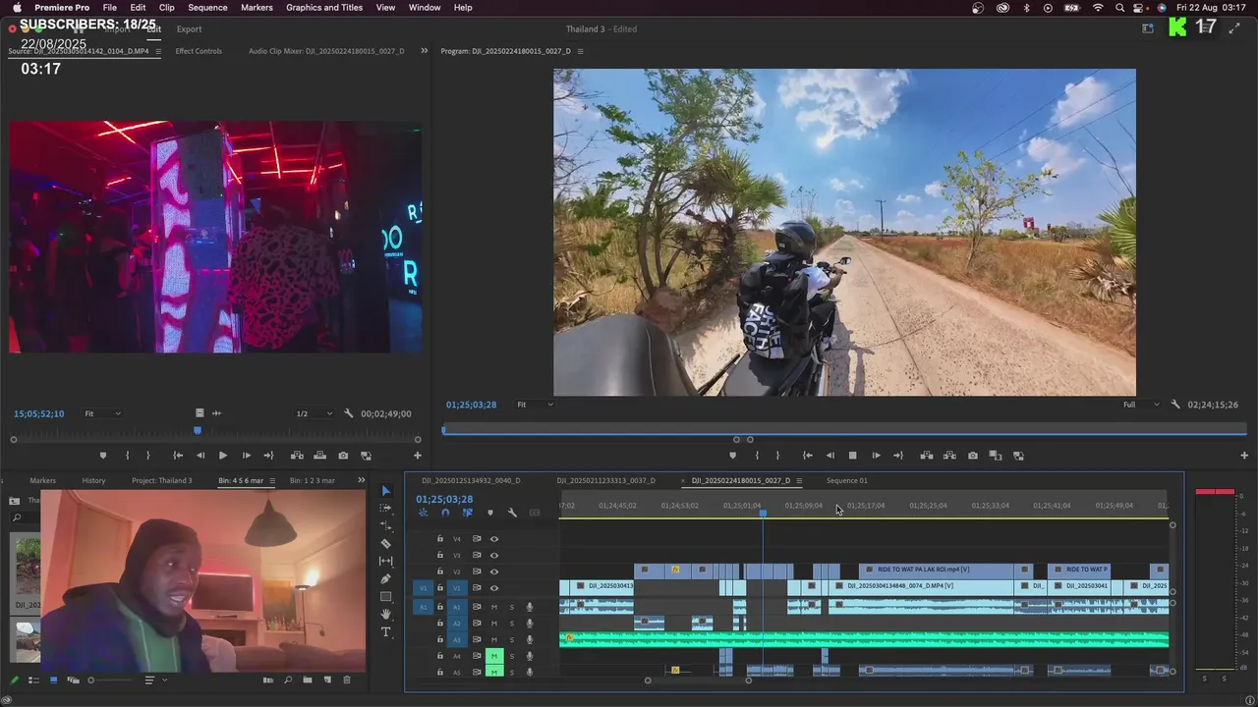The width and height of the screenshot is (1258, 707).
Task: Switch to Sequence 01 timeline tab
Action: [x=846, y=480]
